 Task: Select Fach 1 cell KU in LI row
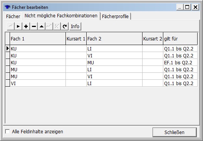[x=38, y=49]
